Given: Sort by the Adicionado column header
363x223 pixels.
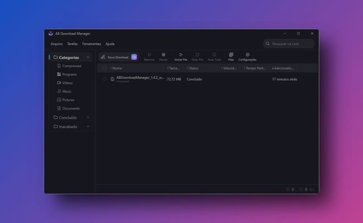Looking at the screenshot, I should point(284,68).
